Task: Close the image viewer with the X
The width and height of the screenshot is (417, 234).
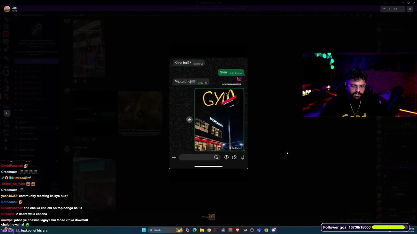Action: (410, 9)
